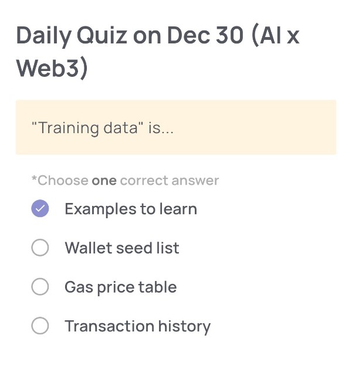Viewport: 352px width, 369px height.
Task: Click the "Choose" word in the instruction line
Action: (63, 180)
